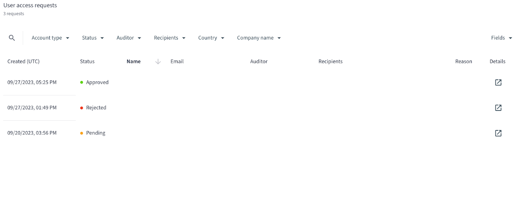Sort by the Name column header
The image size is (522, 201).
pyautogui.click(x=133, y=61)
